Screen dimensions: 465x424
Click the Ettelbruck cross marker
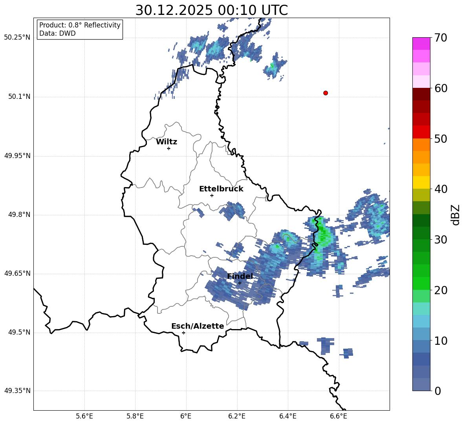click(x=212, y=195)
